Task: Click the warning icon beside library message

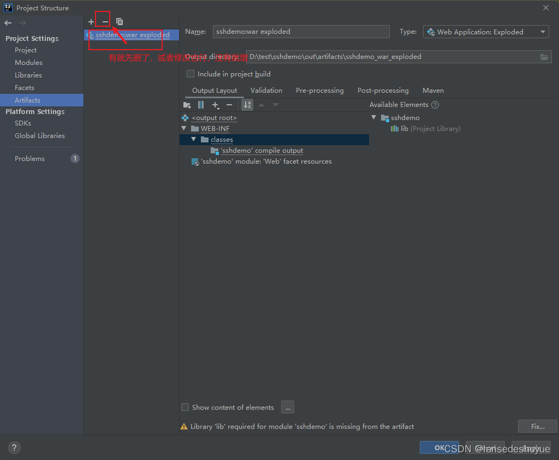Action: (x=184, y=427)
